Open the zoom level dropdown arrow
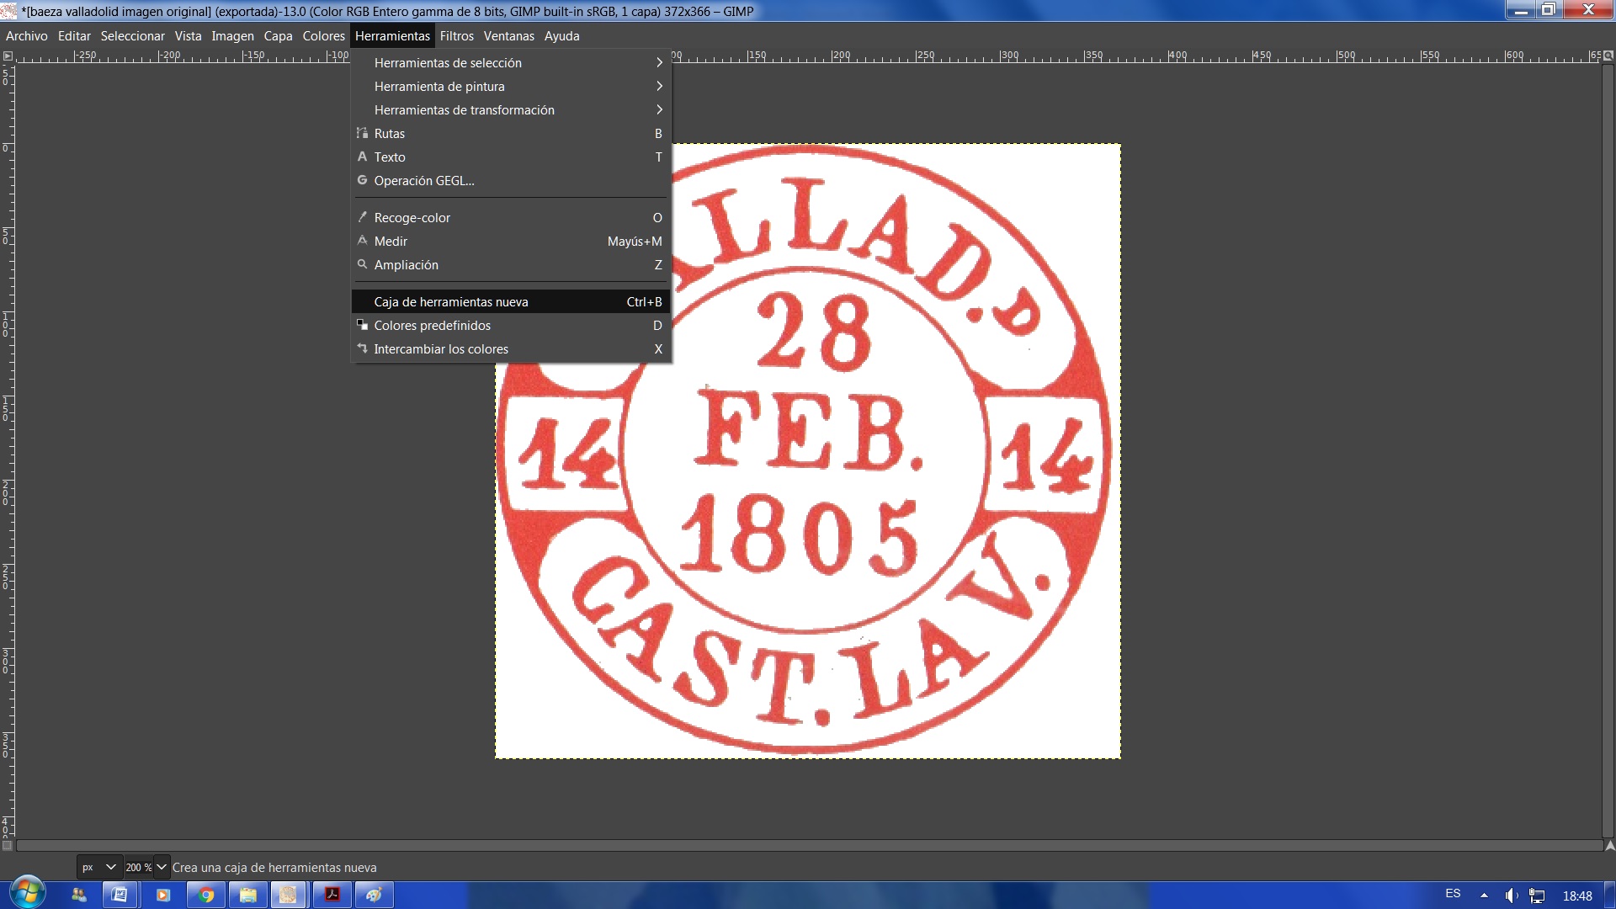 (162, 867)
